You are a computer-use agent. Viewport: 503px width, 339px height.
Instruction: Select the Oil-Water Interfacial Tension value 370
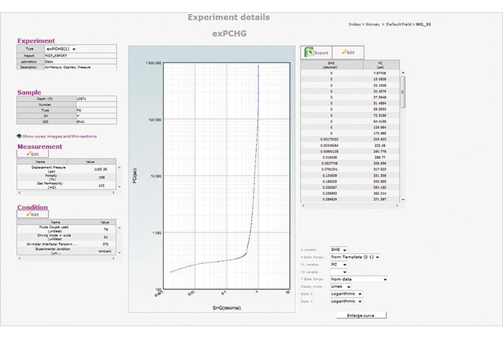105,244
